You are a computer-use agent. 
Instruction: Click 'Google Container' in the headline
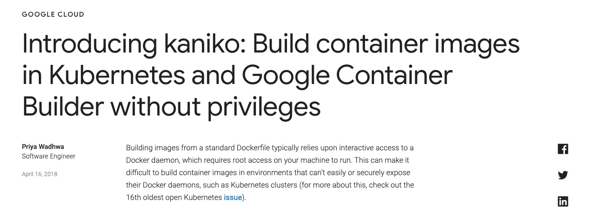coord(347,75)
